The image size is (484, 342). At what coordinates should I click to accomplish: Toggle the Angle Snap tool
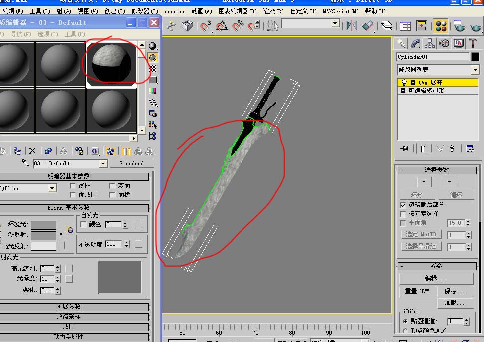222,26
